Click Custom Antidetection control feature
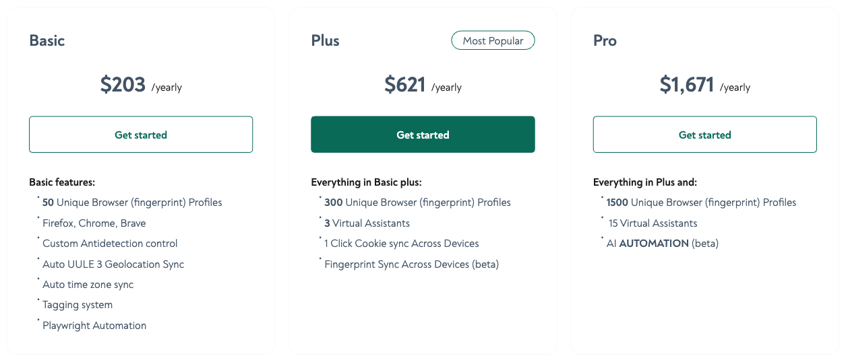846x362 pixels. pos(110,244)
